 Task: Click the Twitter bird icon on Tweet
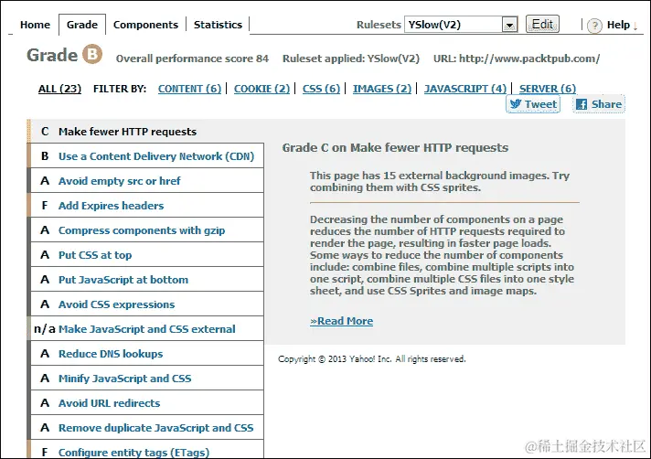tap(516, 104)
